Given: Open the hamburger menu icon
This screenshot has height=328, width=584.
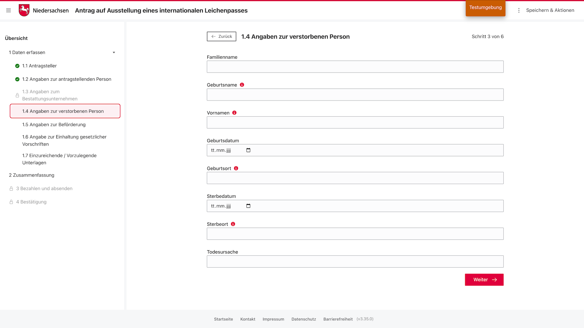Looking at the screenshot, I should (x=9, y=10).
